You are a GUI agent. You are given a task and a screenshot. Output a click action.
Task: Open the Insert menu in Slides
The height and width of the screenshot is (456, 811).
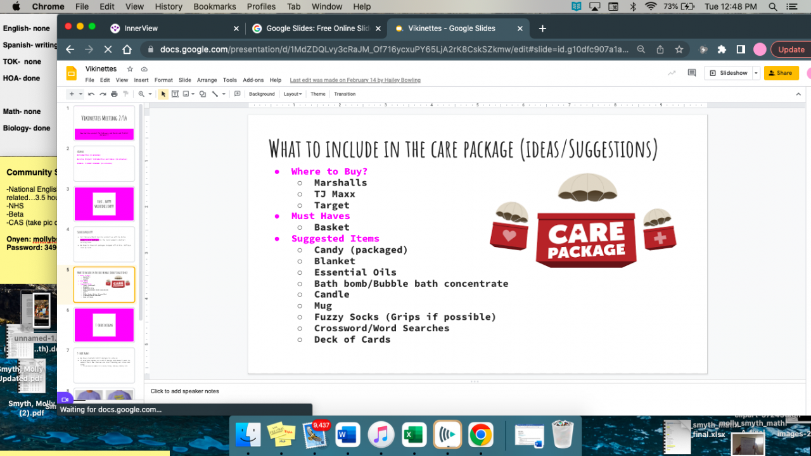[141, 80]
